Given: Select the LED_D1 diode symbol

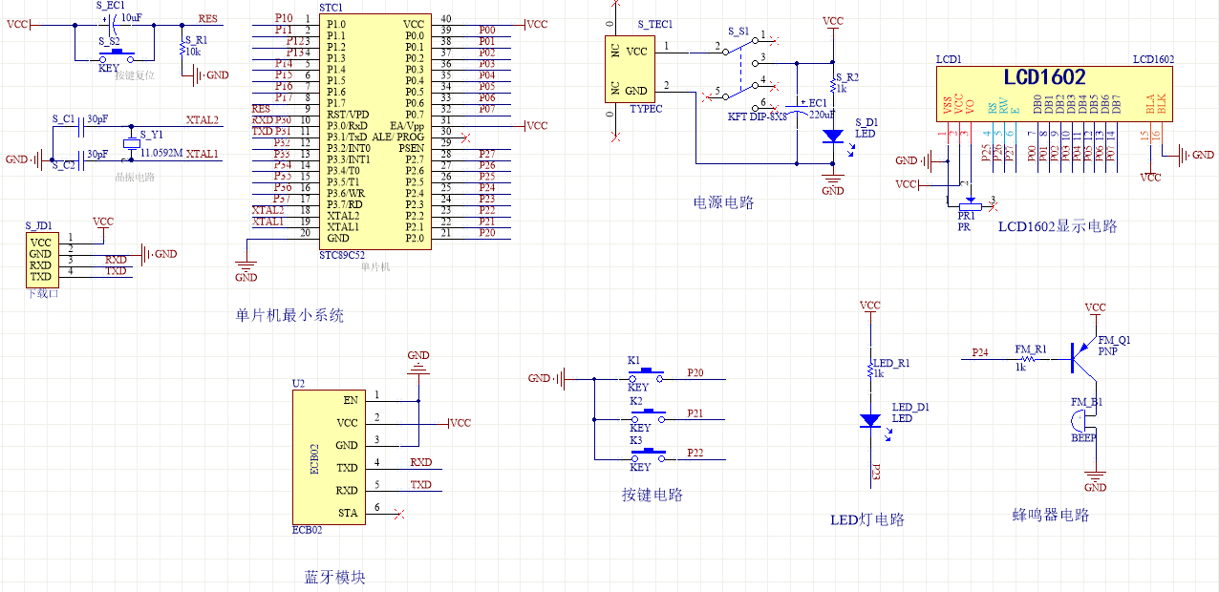Looking at the screenshot, I should point(869,419).
